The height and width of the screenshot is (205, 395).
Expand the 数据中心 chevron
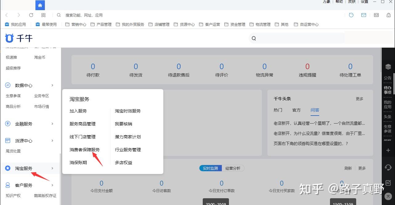[52, 85]
